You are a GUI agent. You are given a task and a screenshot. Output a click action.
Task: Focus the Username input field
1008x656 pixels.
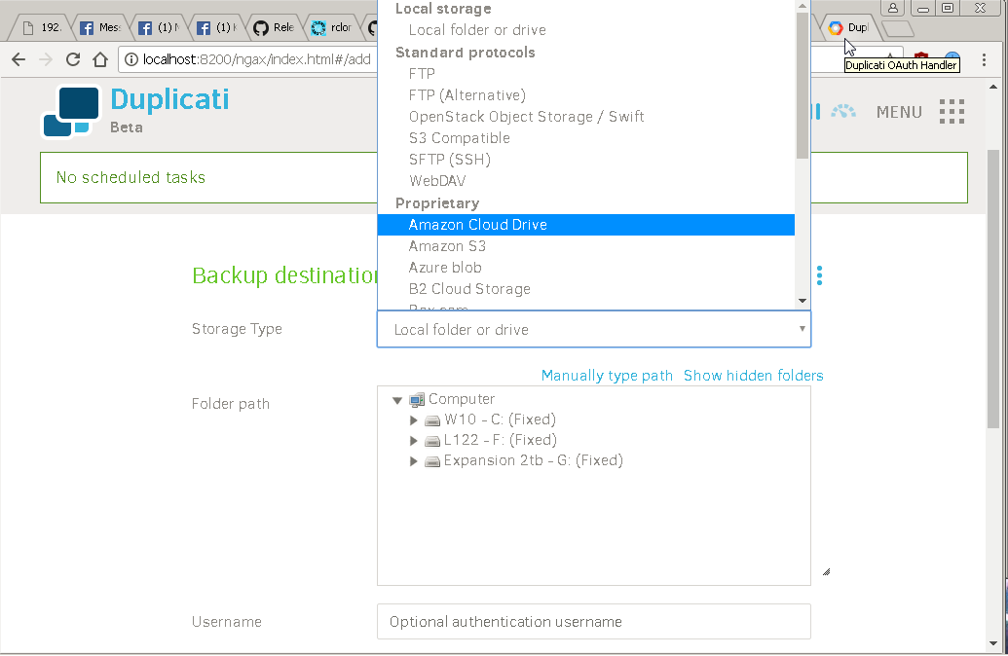click(x=593, y=622)
